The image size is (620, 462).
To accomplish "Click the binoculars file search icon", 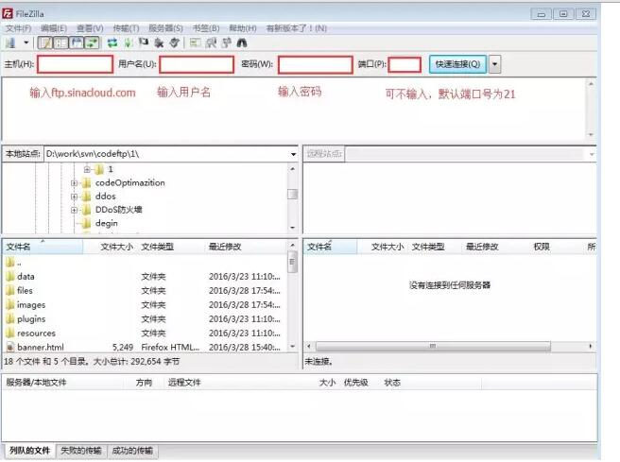I will [242, 43].
